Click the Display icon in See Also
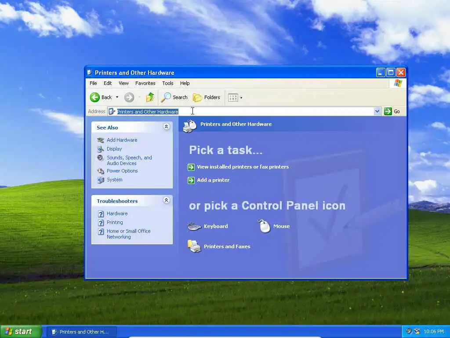 pyautogui.click(x=101, y=149)
